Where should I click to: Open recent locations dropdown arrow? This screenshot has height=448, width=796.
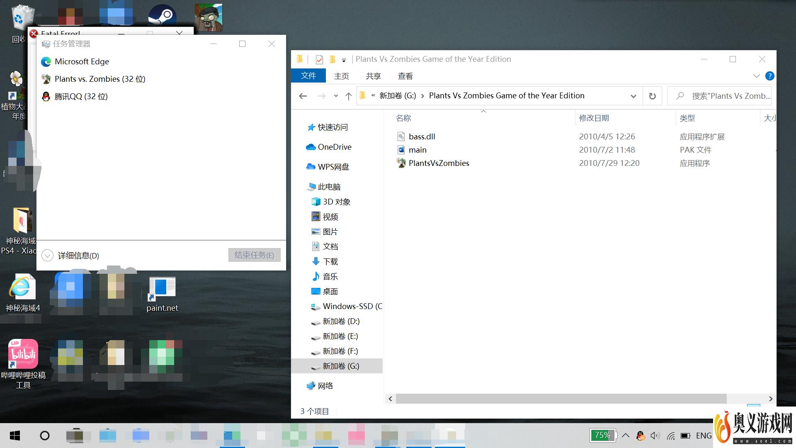[x=336, y=96]
